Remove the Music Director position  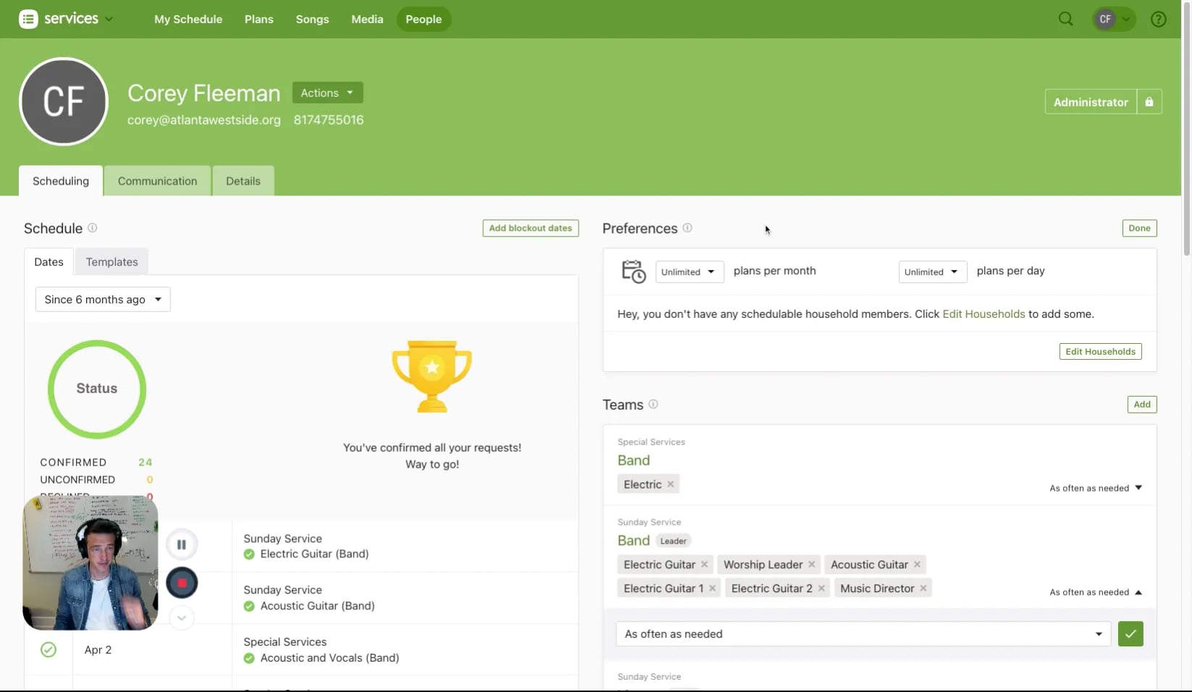923,588
